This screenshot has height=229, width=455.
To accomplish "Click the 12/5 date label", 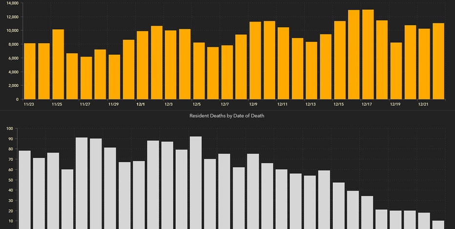I will [x=197, y=104].
